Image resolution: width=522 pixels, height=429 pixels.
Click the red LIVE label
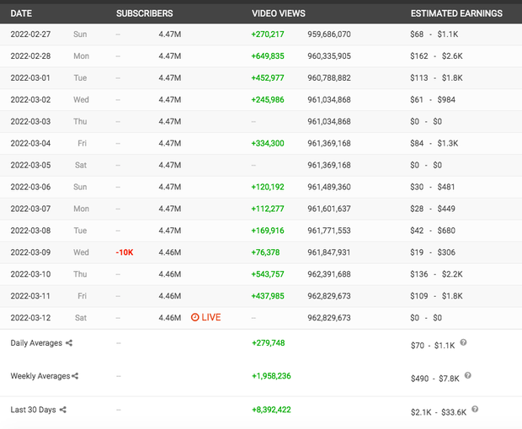tap(211, 317)
